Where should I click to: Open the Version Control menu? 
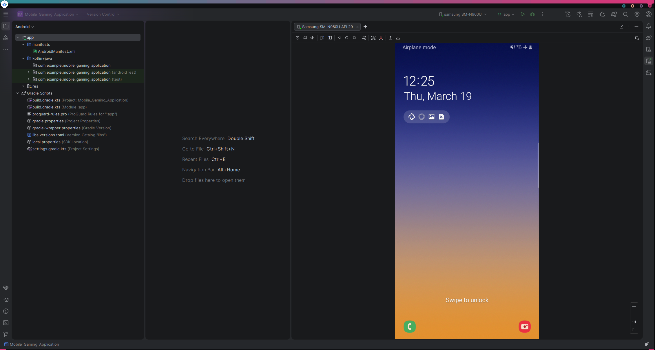[103, 14]
